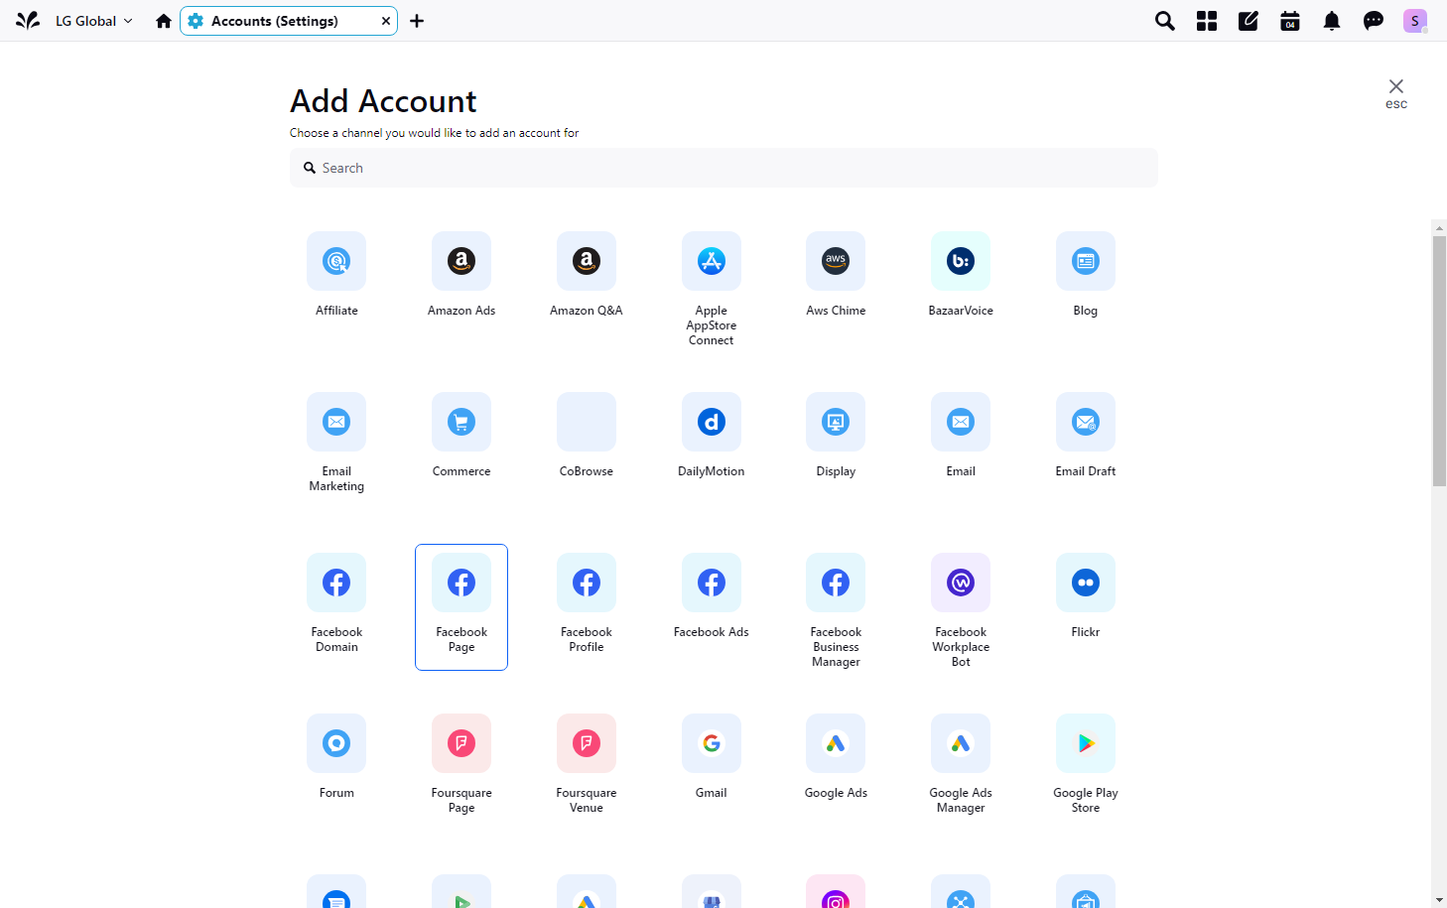This screenshot has height=908, width=1447.
Task: Click the channel Search input field
Action: (x=723, y=168)
